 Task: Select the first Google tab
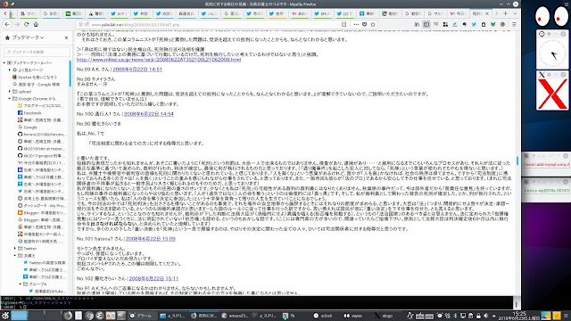pyautogui.click(x=51, y=13)
